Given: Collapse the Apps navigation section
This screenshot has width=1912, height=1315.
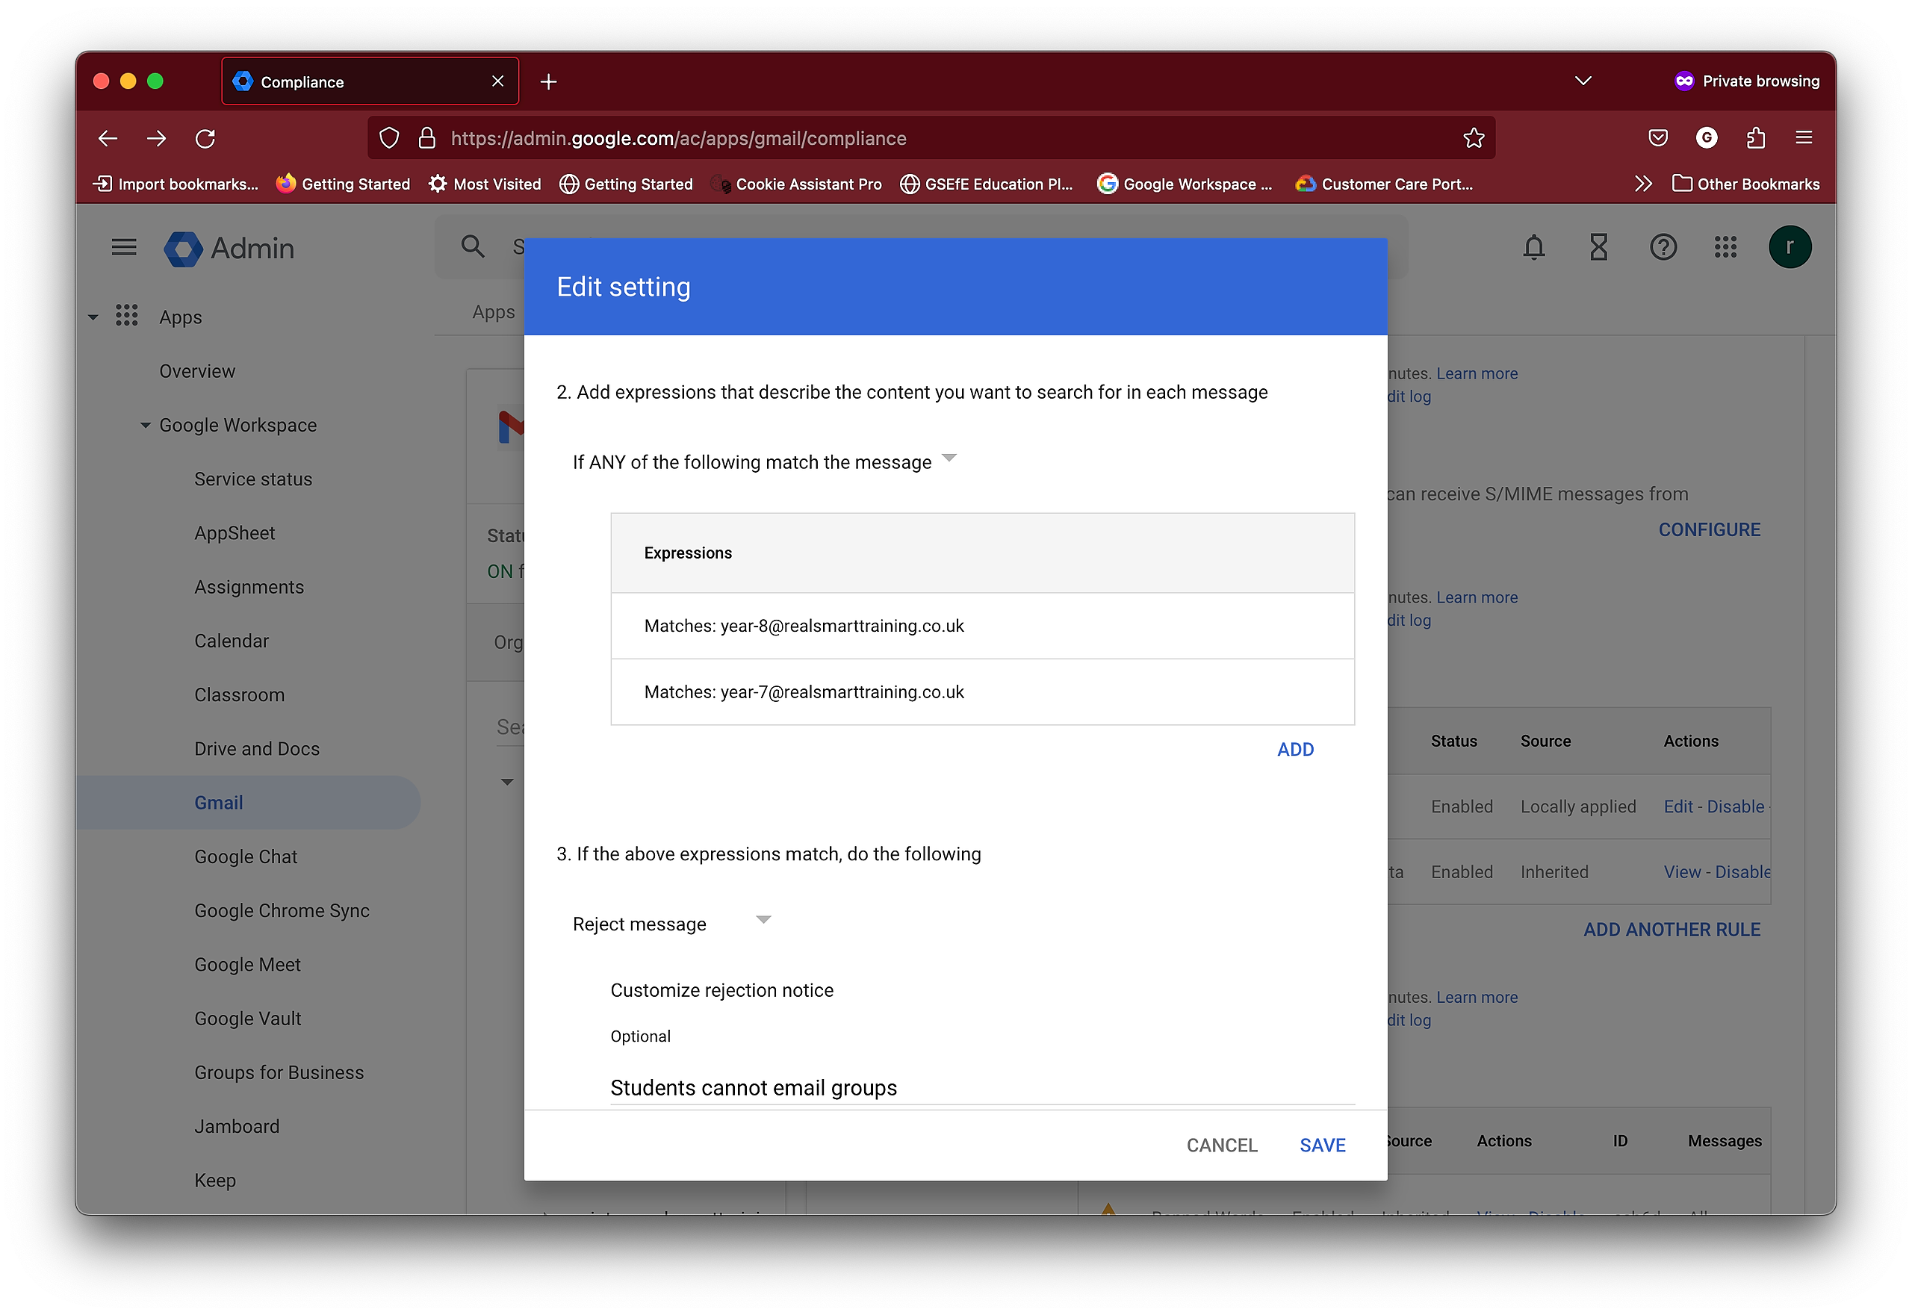Looking at the screenshot, I should coord(93,317).
